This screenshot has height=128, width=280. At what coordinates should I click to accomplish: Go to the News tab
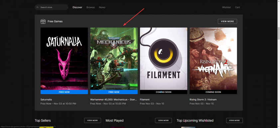[102, 7]
